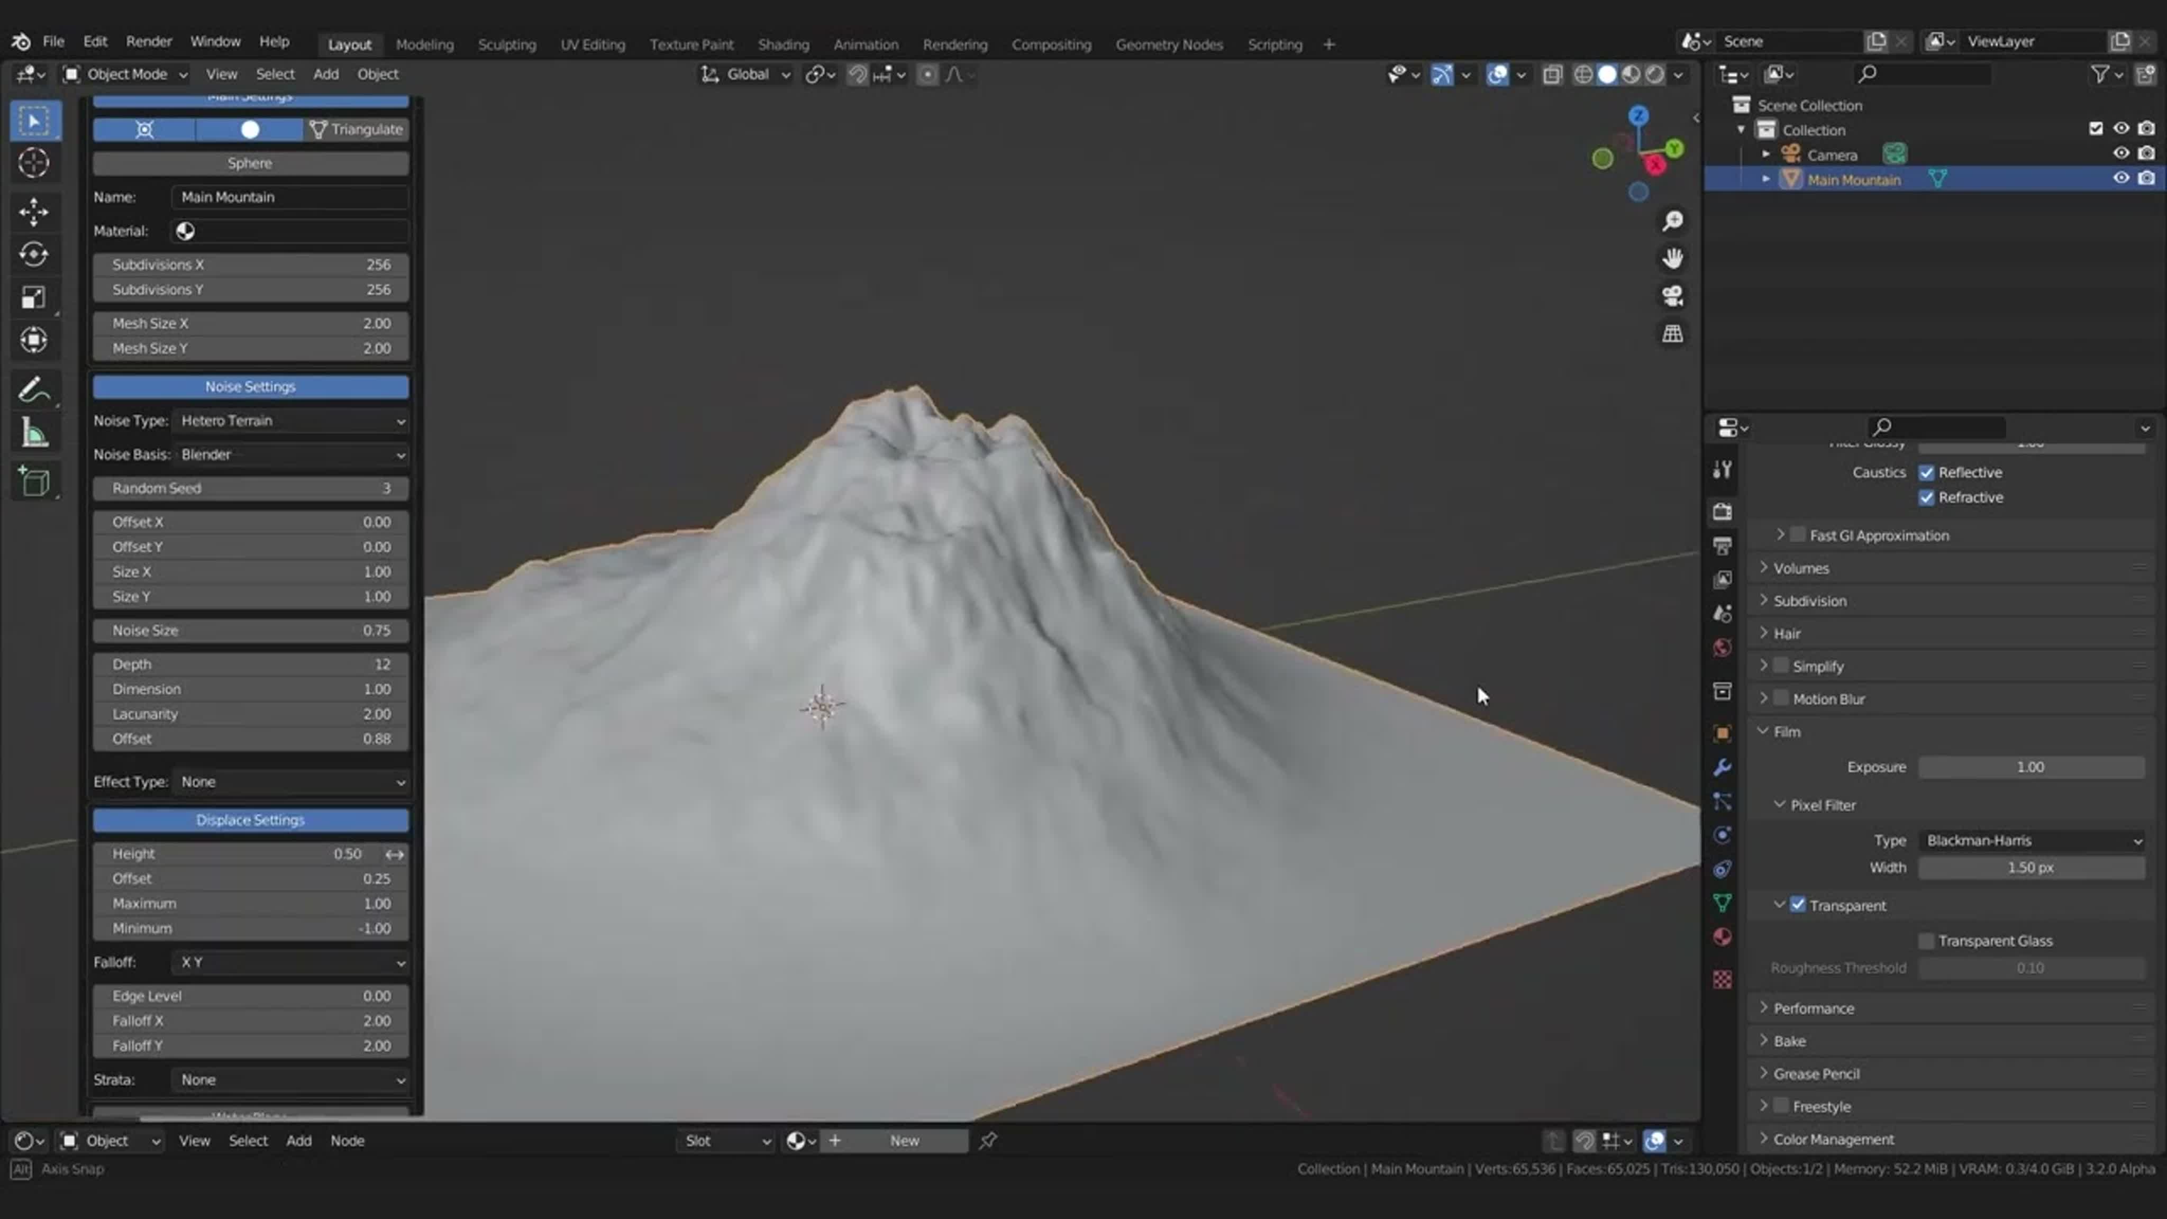The width and height of the screenshot is (2167, 1219).
Task: Pin the material slot in node editor
Action: 988,1141
